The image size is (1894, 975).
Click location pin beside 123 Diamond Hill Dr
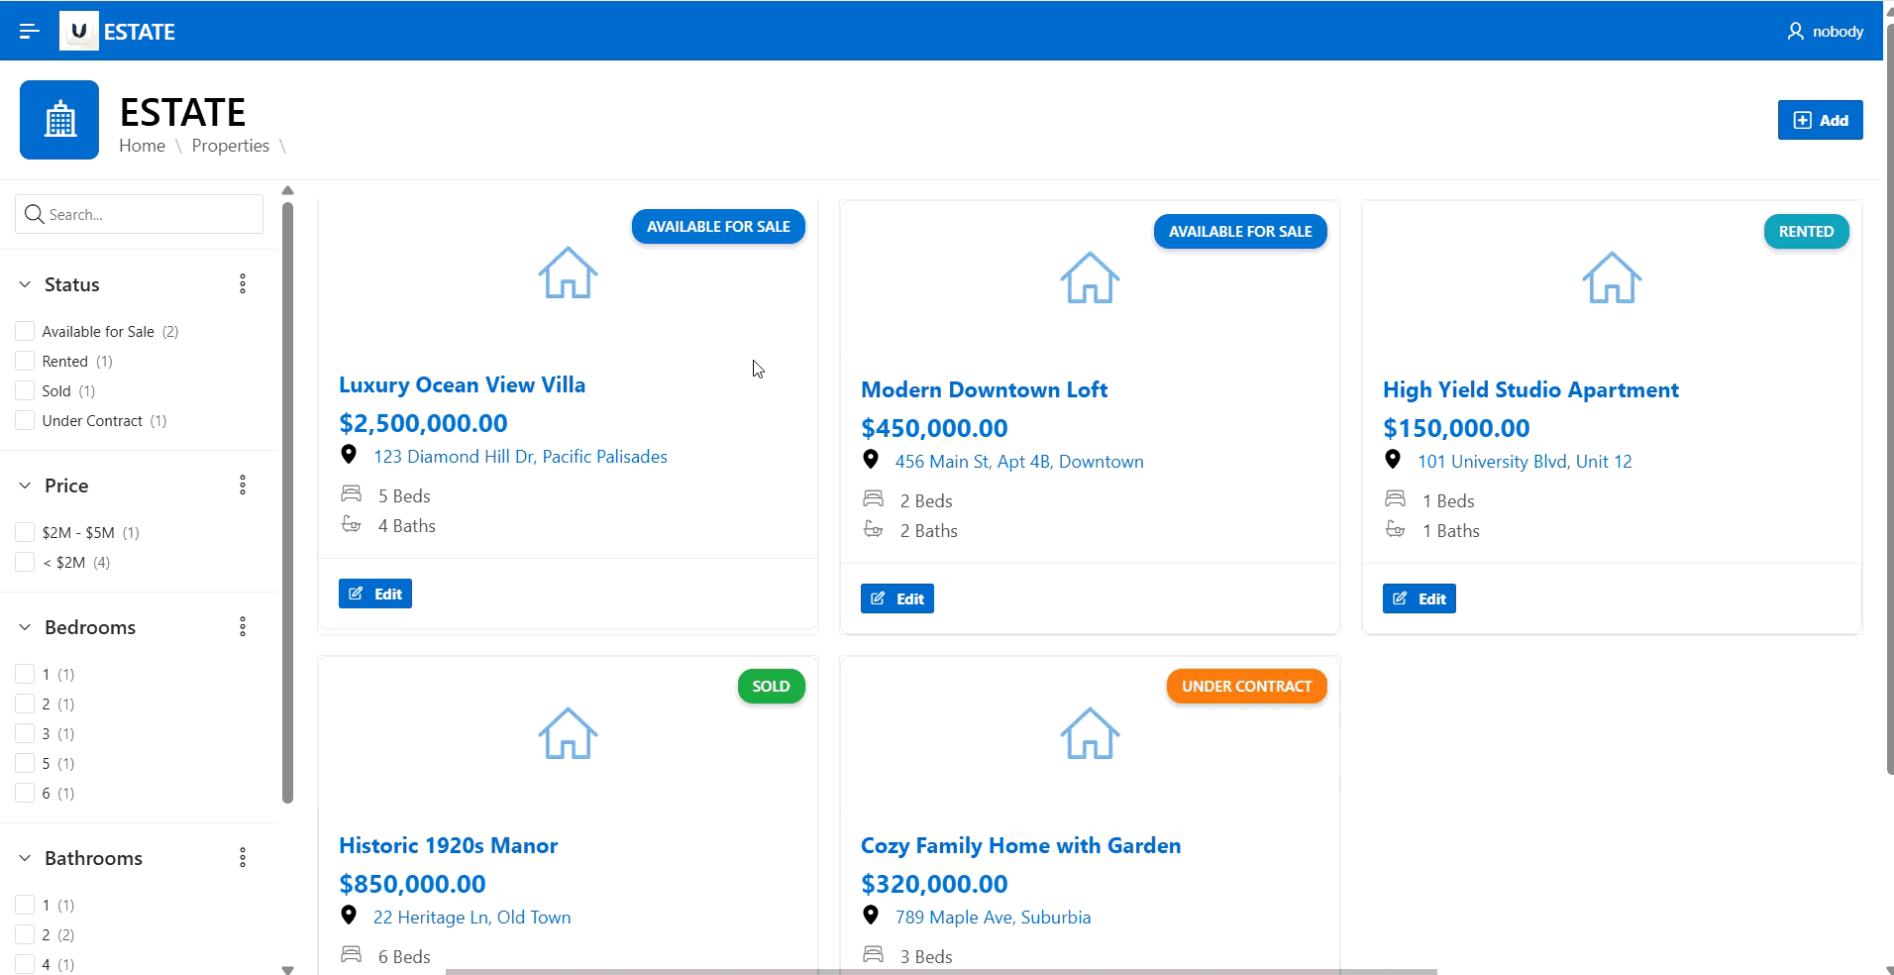point(349,455)
